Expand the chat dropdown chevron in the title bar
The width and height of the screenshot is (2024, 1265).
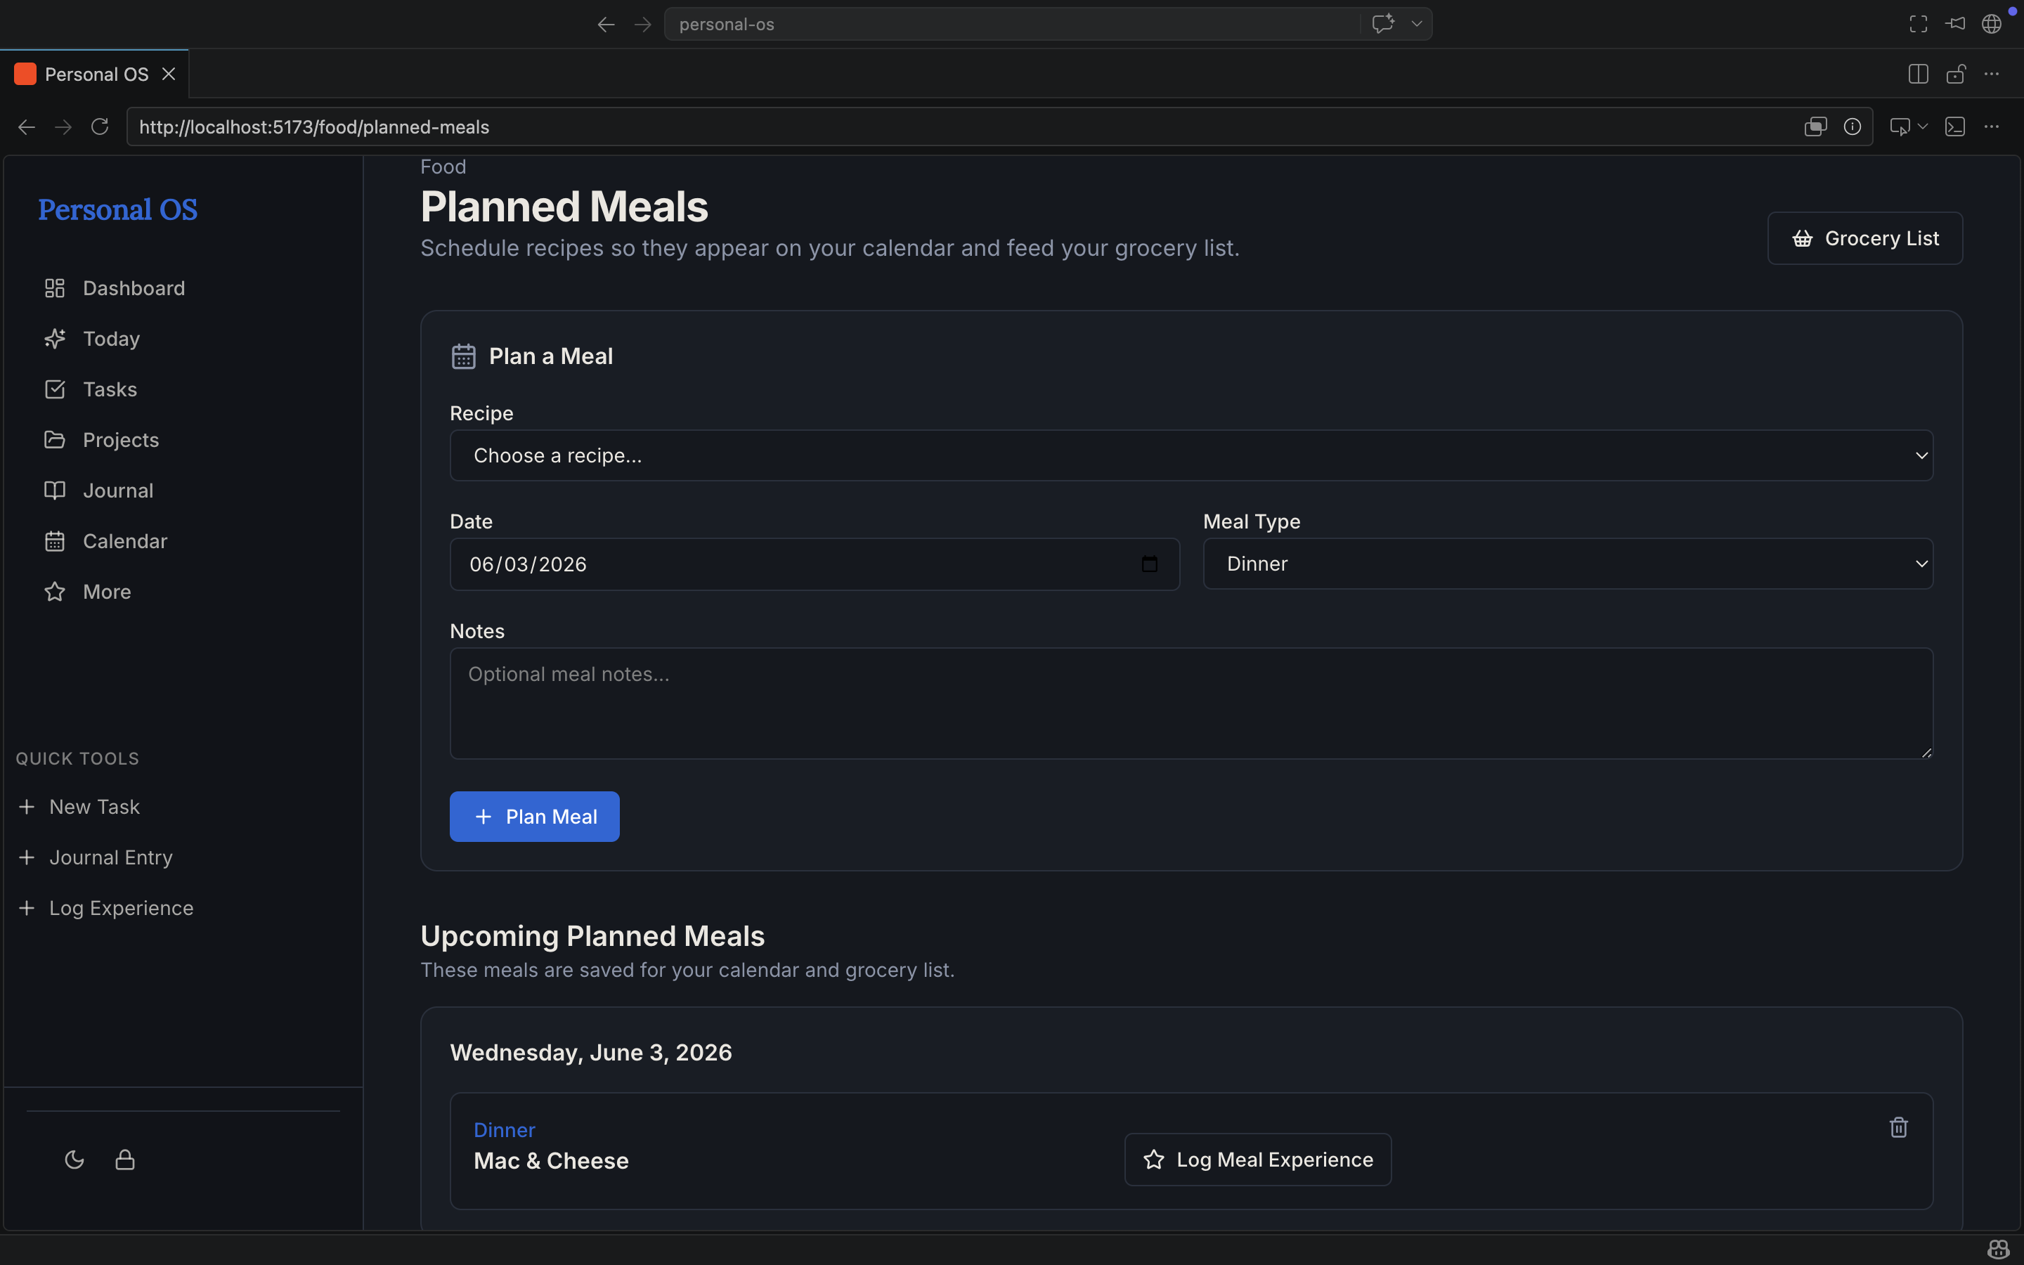(x=1417, y=25)
